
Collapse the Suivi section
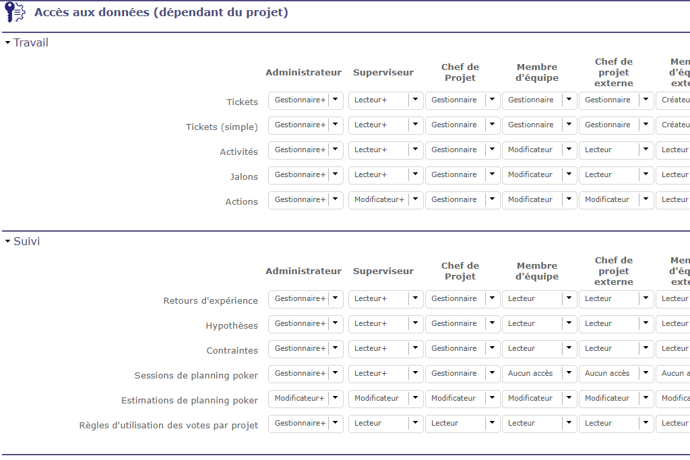point(8,241)
